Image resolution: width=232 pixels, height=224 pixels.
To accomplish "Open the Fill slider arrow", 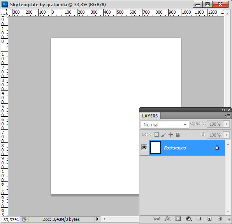I will (227, 135).
